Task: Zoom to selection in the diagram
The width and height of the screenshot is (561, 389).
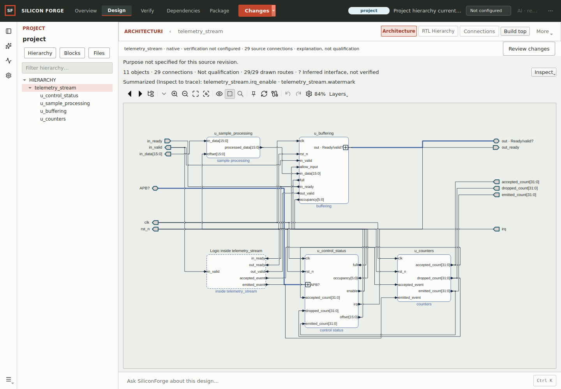Action: [x=206, y=94]
